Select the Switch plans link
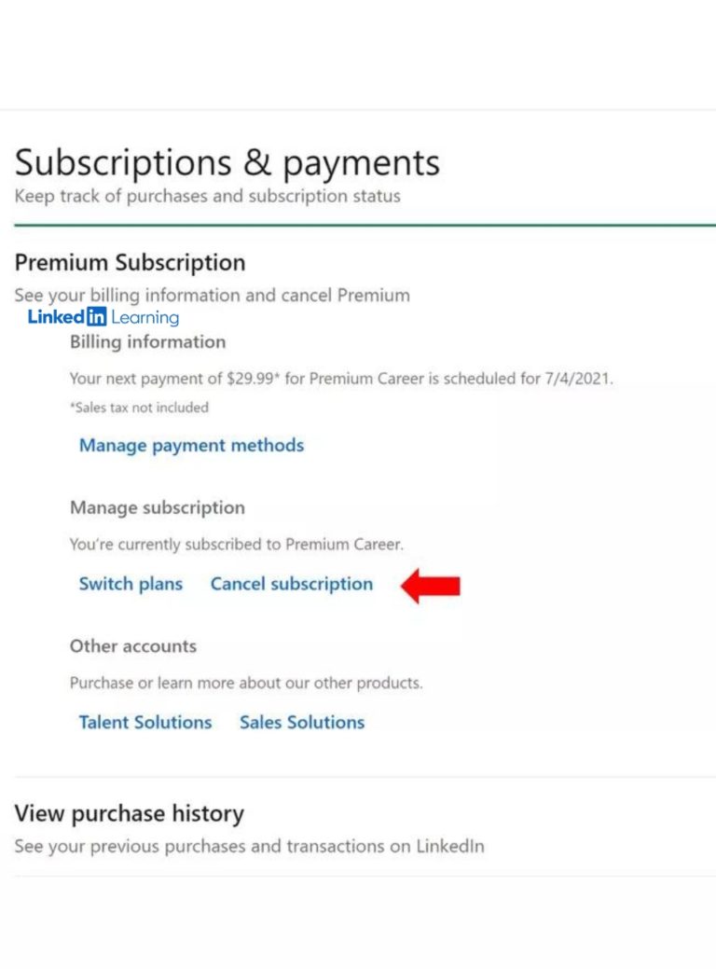Image resolution: width=716 pixels, height=969 pixels. pyautogui.click(x=131, y=585)
